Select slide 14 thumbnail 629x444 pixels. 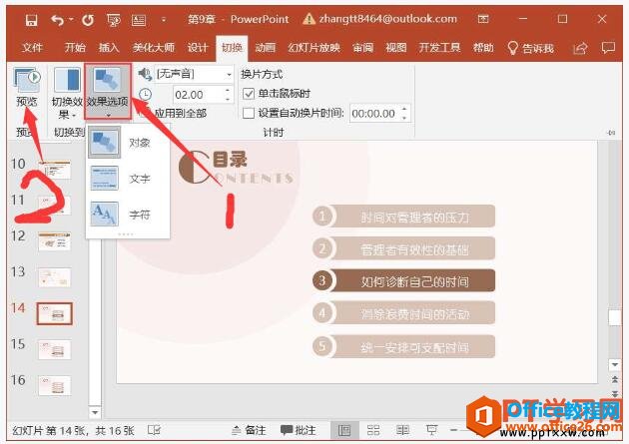point(55,313)
